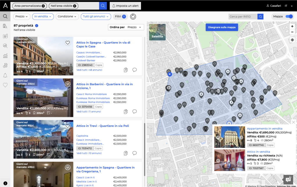
Task: Expand the Prezzo filter dropdown
Action: (21, 17)
